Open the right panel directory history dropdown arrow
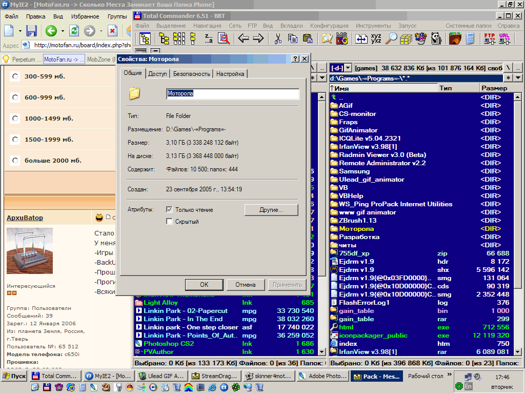 pyautogui.click(x=518, y=78)
